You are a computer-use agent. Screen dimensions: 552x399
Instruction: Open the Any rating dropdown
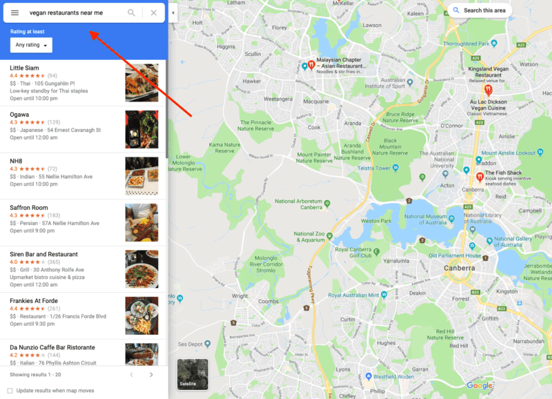(x=31, y=45)
